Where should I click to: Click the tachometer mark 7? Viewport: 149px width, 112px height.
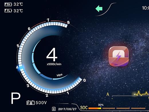click(x=48, y=20)
